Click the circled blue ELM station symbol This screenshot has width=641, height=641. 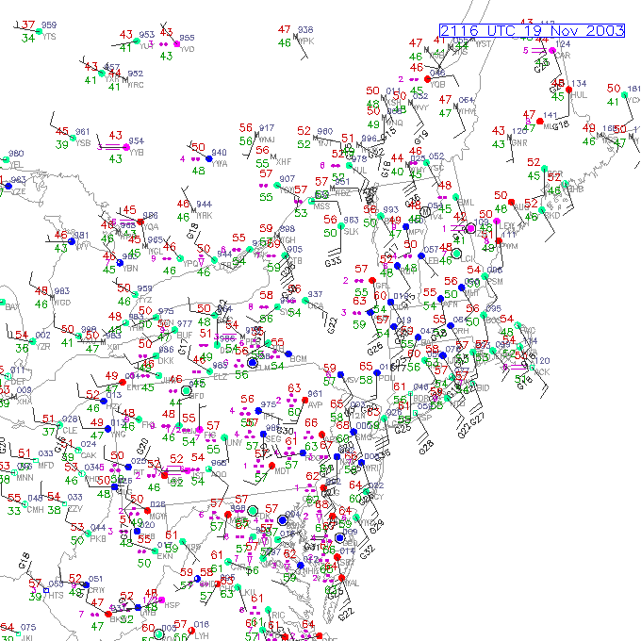coord(253,362)
